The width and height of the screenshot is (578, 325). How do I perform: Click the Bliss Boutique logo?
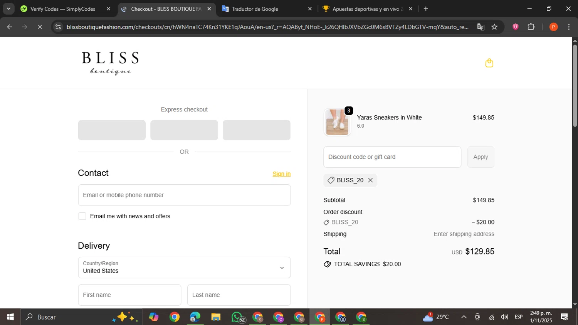[110, 63]
